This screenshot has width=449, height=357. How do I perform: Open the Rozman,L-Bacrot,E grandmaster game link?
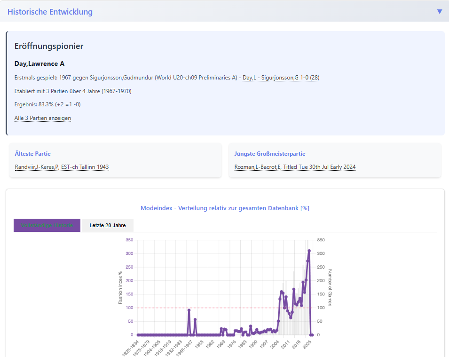(x=295, y=167)
